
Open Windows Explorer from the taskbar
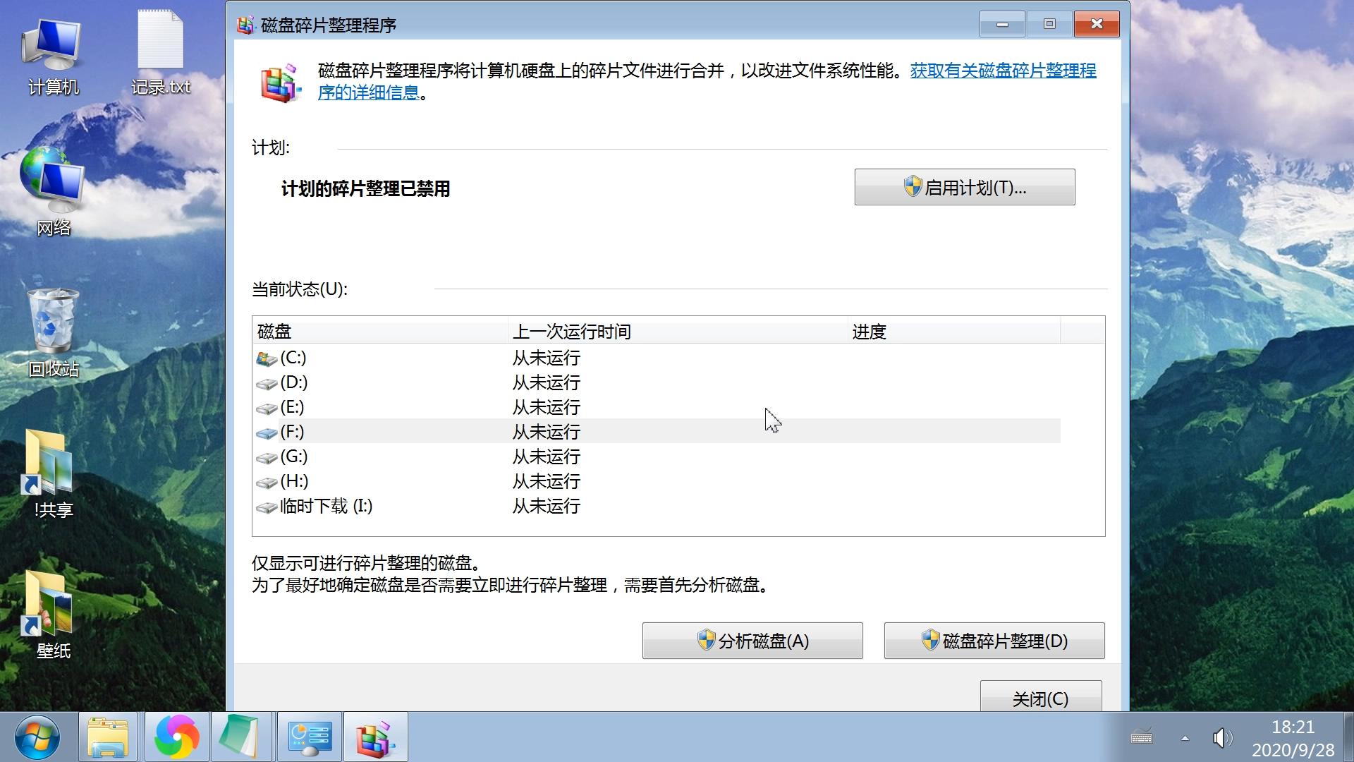(x=107, y=737)
